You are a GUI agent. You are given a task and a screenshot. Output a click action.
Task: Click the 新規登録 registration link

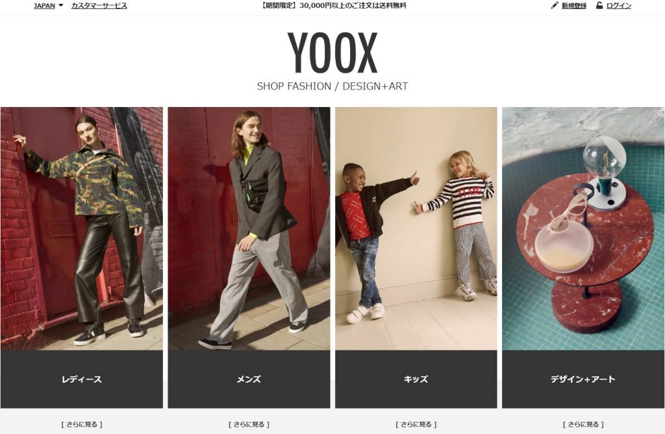[574, 6]
